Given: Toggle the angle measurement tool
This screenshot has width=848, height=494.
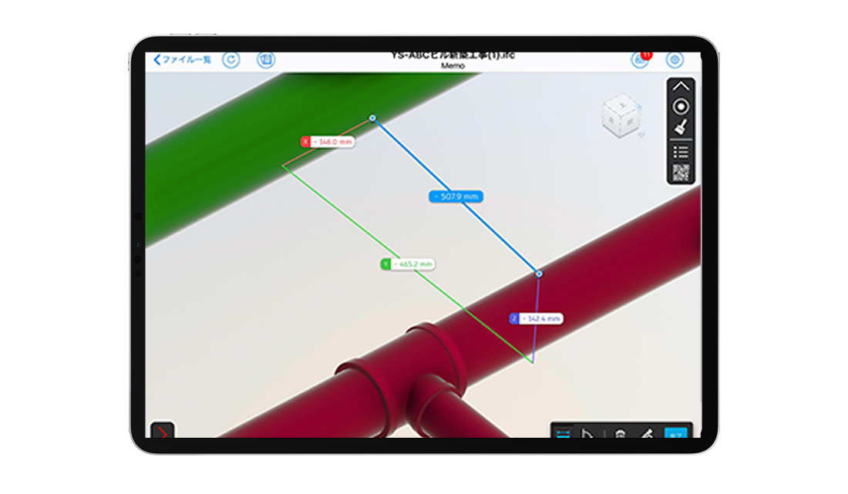Looking at the screenshot, I should click(587, 434).
